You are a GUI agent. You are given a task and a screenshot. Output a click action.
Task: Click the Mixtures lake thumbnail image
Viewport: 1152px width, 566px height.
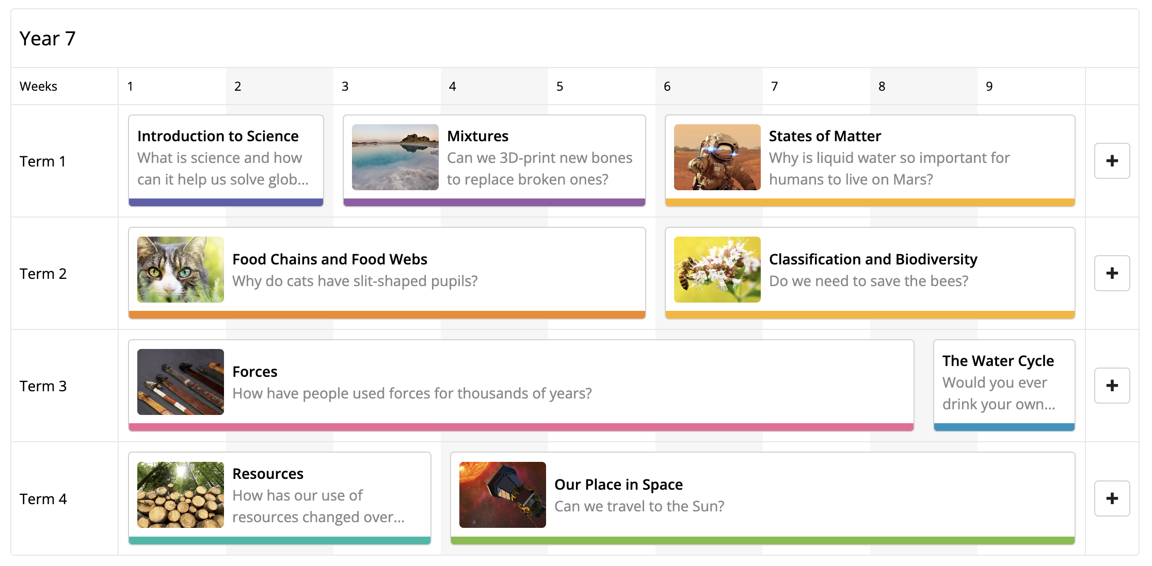[395, 157]
